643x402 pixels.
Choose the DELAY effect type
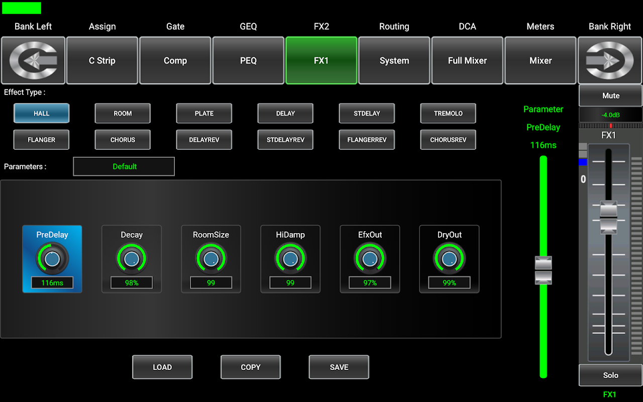point(285,114)
